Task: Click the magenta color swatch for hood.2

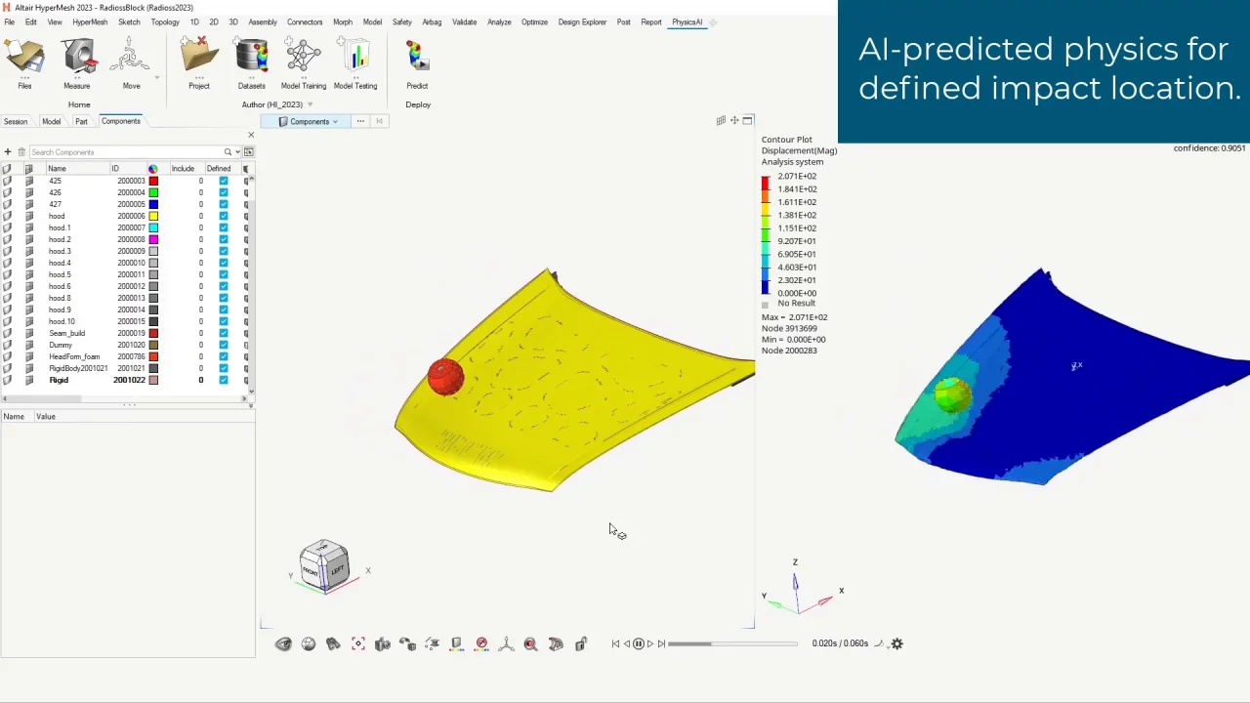Action: click(153, 239)
